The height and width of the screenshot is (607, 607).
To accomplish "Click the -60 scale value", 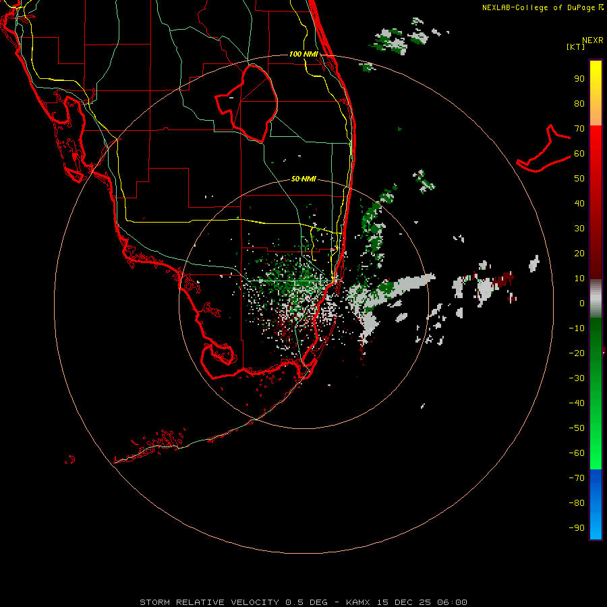I will tap(577, 453).
